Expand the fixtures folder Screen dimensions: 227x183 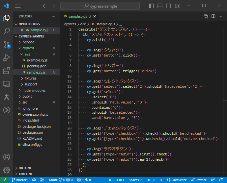click(x=37, y=78)
